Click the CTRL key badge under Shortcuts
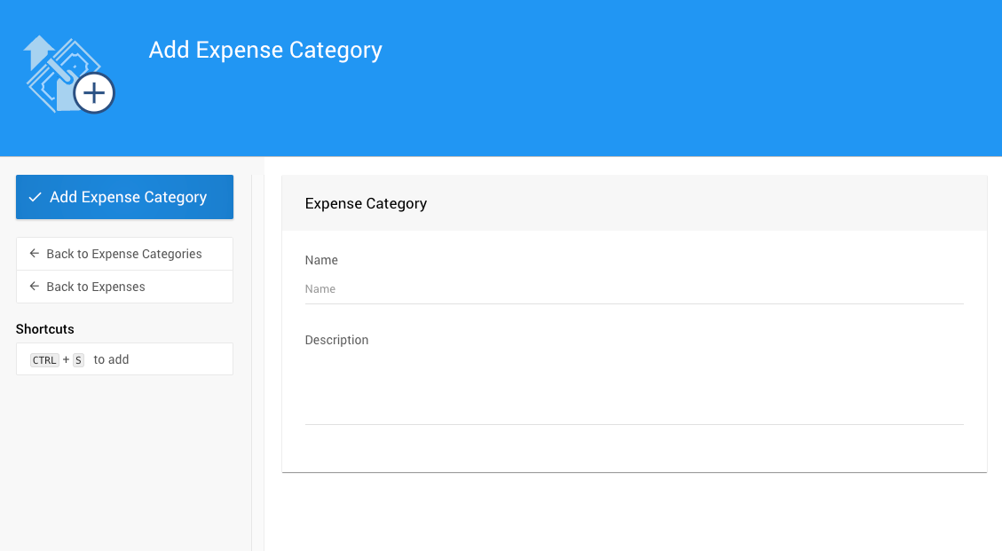The image size is (1002, 551). click(x=44, y=360)
